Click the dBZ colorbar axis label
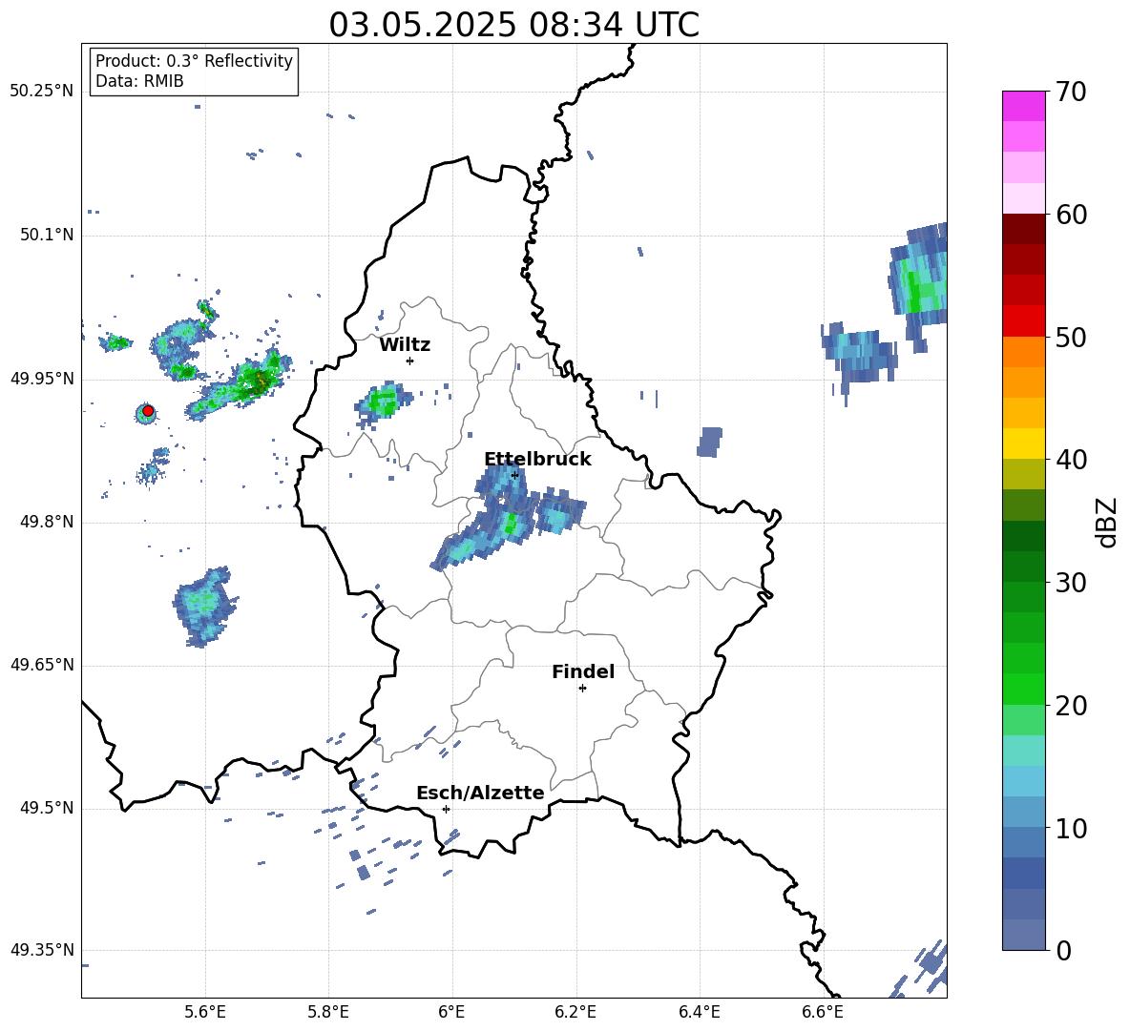Image resolution: width=1130 pixels, height=1031 pixels. click(x=1108, y=522)
